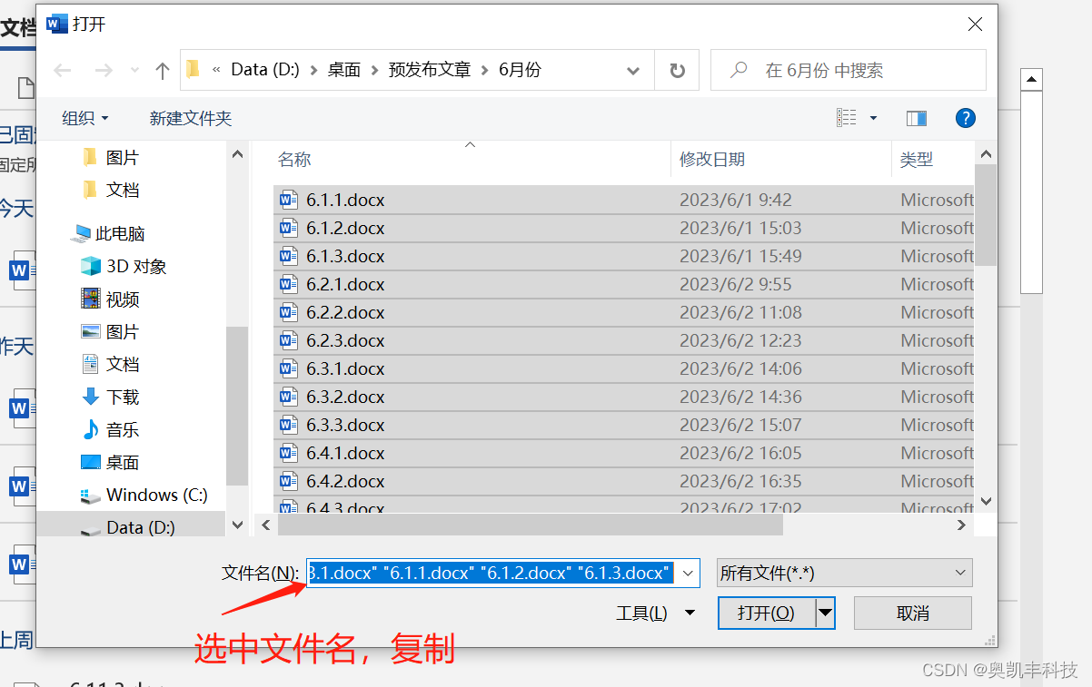Expand address bar path history dropdown
The image size is (1092, 687).
633,70
